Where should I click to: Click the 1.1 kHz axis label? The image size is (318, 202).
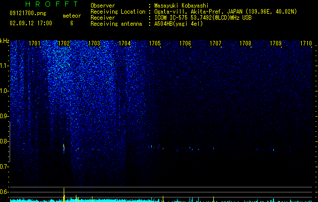click(4, 66)
